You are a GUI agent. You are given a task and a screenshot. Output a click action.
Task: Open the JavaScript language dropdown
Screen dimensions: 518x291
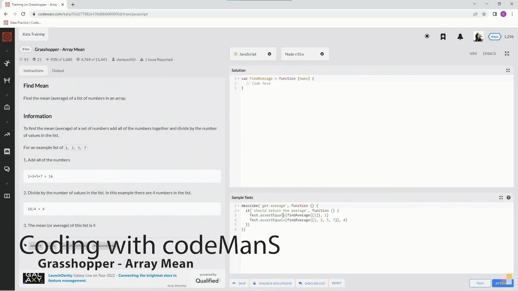pos(253,54)
